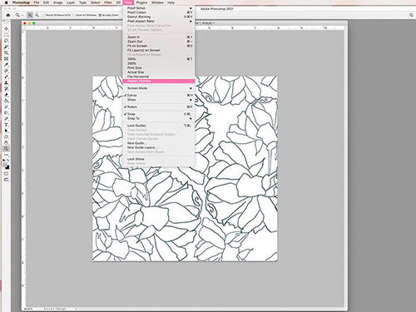The width and height of the screenshot is (416, 312).
Task: Select the Move tool
Action: [6, 29]
